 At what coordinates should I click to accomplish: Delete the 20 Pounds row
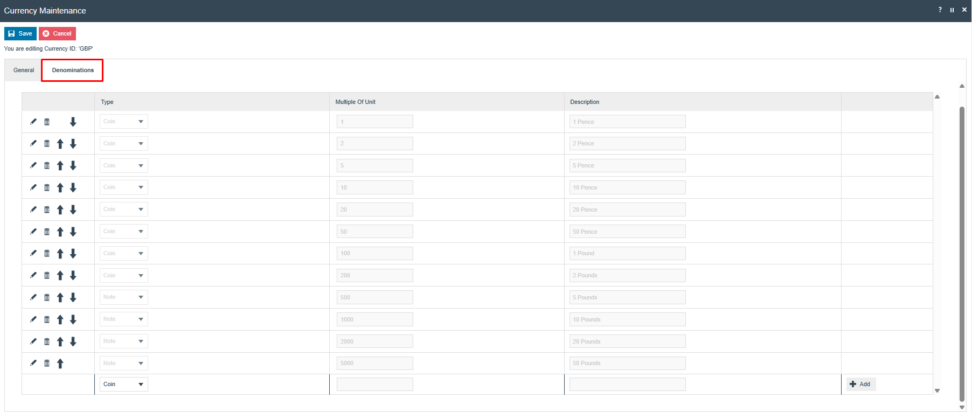click(x=47, y=341)
